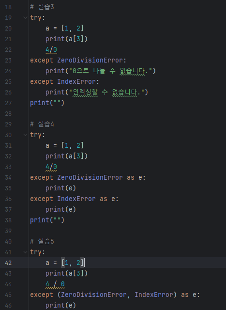Click the '4/0' expression on line 22
The image size is (226, 310).
(51, 49)
